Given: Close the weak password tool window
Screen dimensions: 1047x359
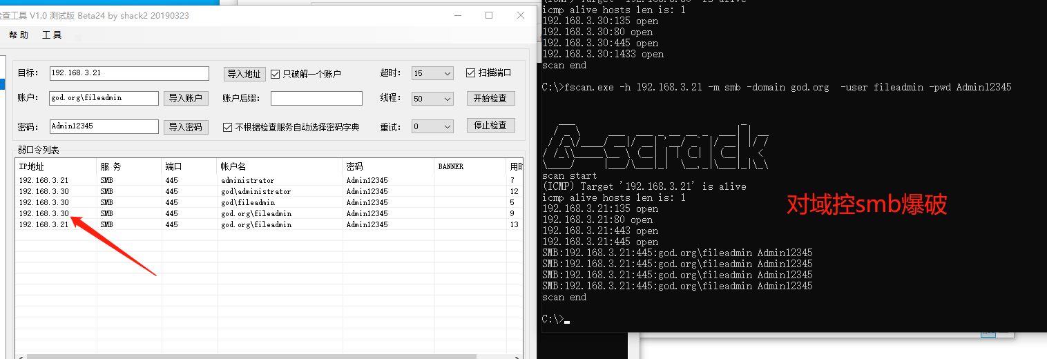Looking at the screenshot, I should tap(521, 15).
